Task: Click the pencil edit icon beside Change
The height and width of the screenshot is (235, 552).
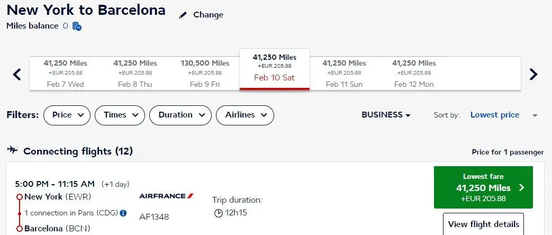Action: point(183,15)
